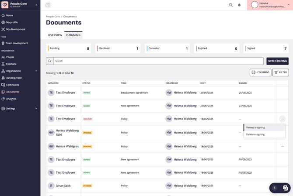Click the People Core logo
293x196 pixels.
[x=5, y=5]
